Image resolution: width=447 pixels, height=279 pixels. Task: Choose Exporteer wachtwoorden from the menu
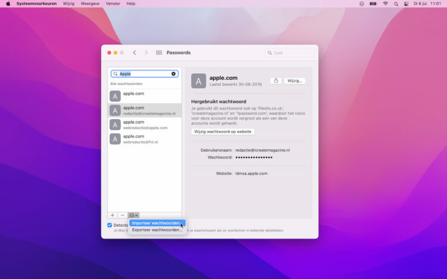[156, 230]
